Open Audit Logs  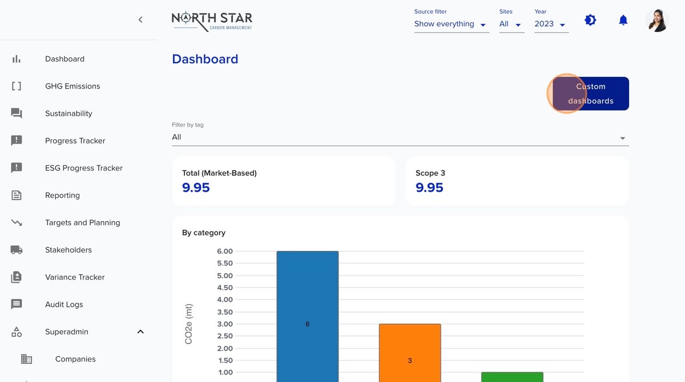[64, 304]
